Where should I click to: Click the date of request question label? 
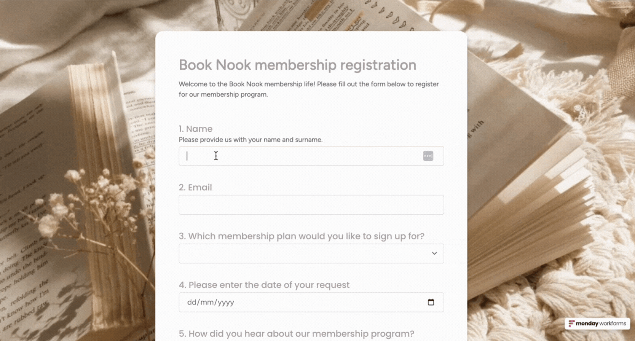(264, 285)
